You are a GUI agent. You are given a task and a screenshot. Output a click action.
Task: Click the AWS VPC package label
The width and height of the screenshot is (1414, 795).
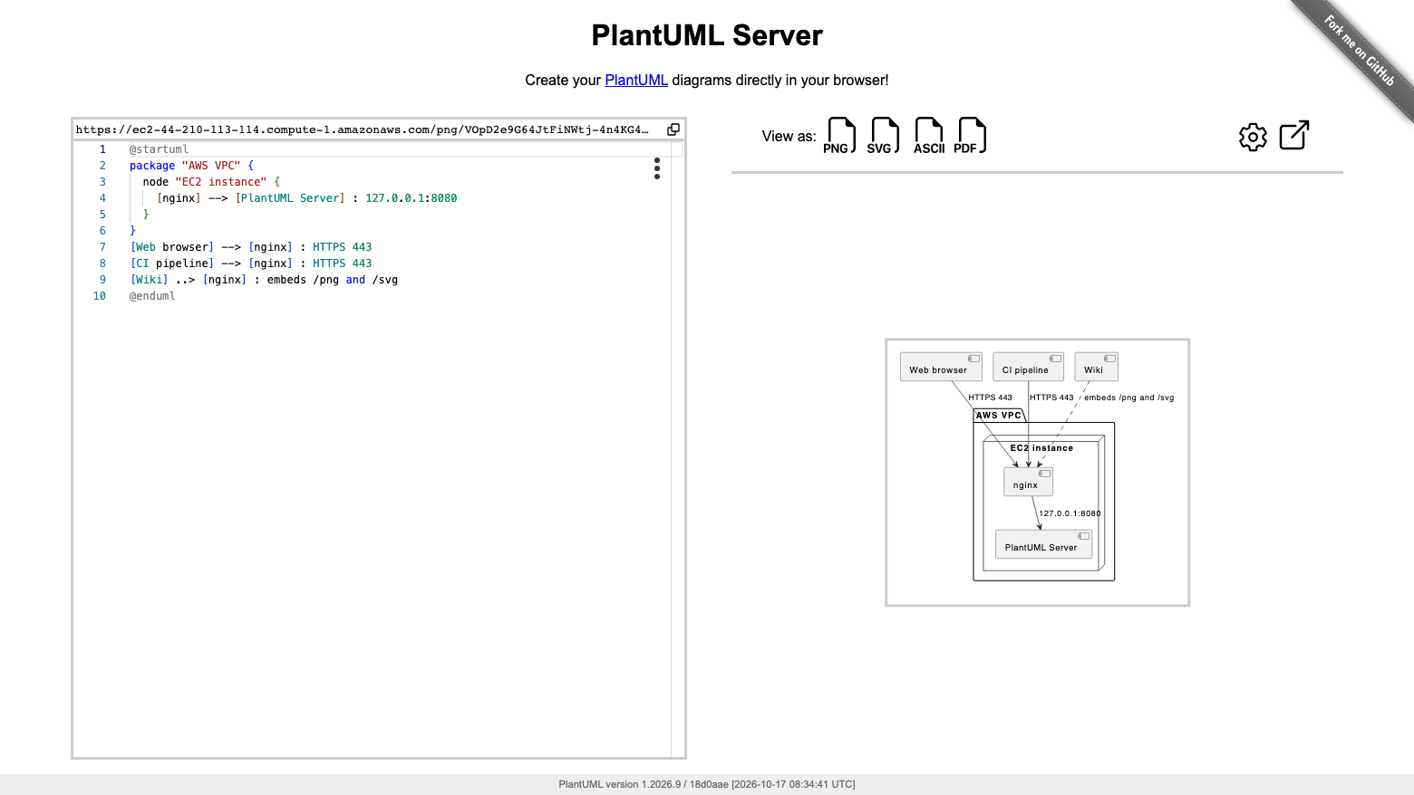[999, 416]
